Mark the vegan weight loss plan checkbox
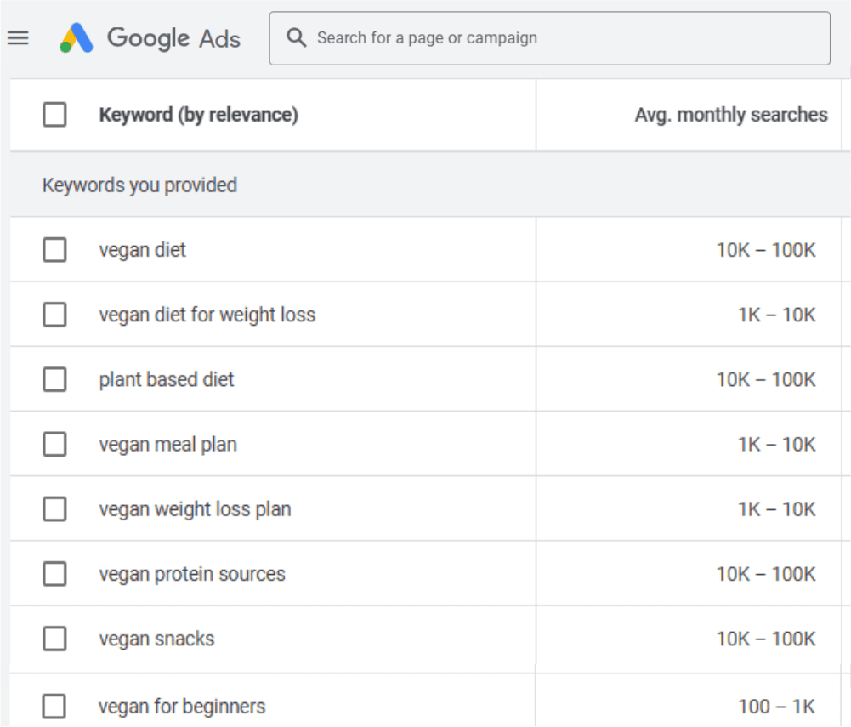The height and width of the screenshot is (727, 851). pos(54,509)
